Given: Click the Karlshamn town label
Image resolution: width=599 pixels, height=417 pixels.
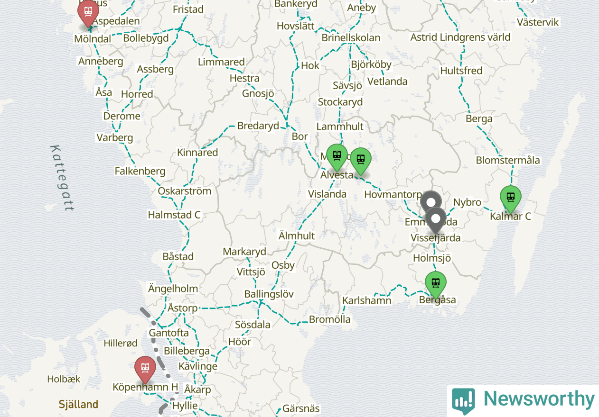Looking at the screenshot, I should tap(367, 300).
